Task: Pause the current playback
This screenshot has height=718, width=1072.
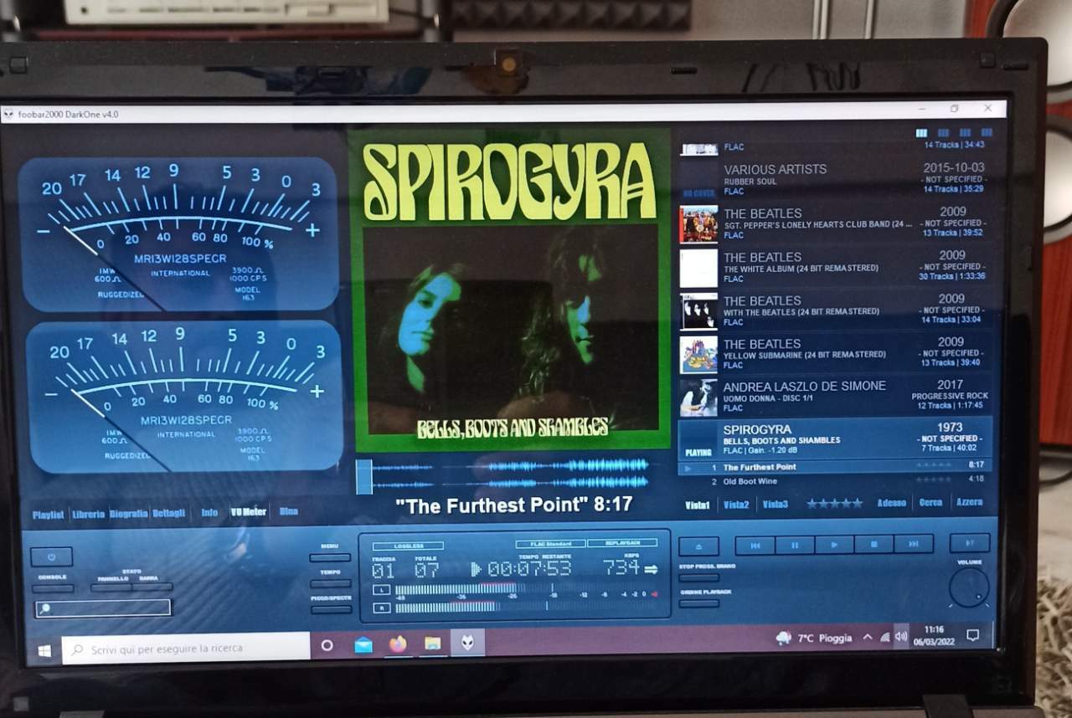Action: (794, 545)
